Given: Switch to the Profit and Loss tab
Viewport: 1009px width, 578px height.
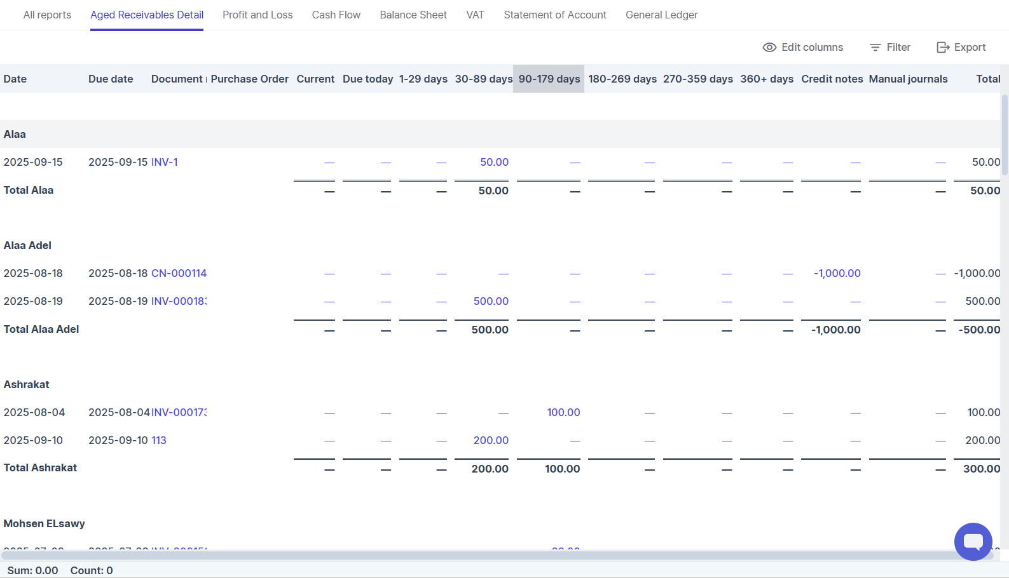Looking at the screenshot, I should (x=257, y=15).
